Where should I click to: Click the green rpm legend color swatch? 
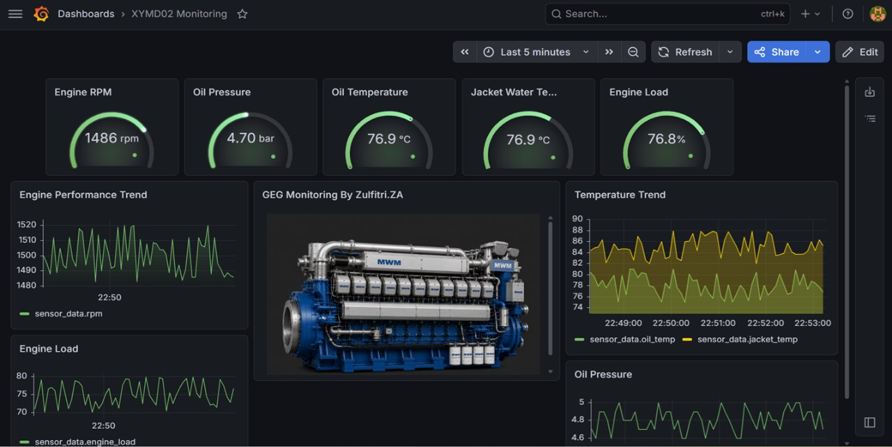coord(24,314)
